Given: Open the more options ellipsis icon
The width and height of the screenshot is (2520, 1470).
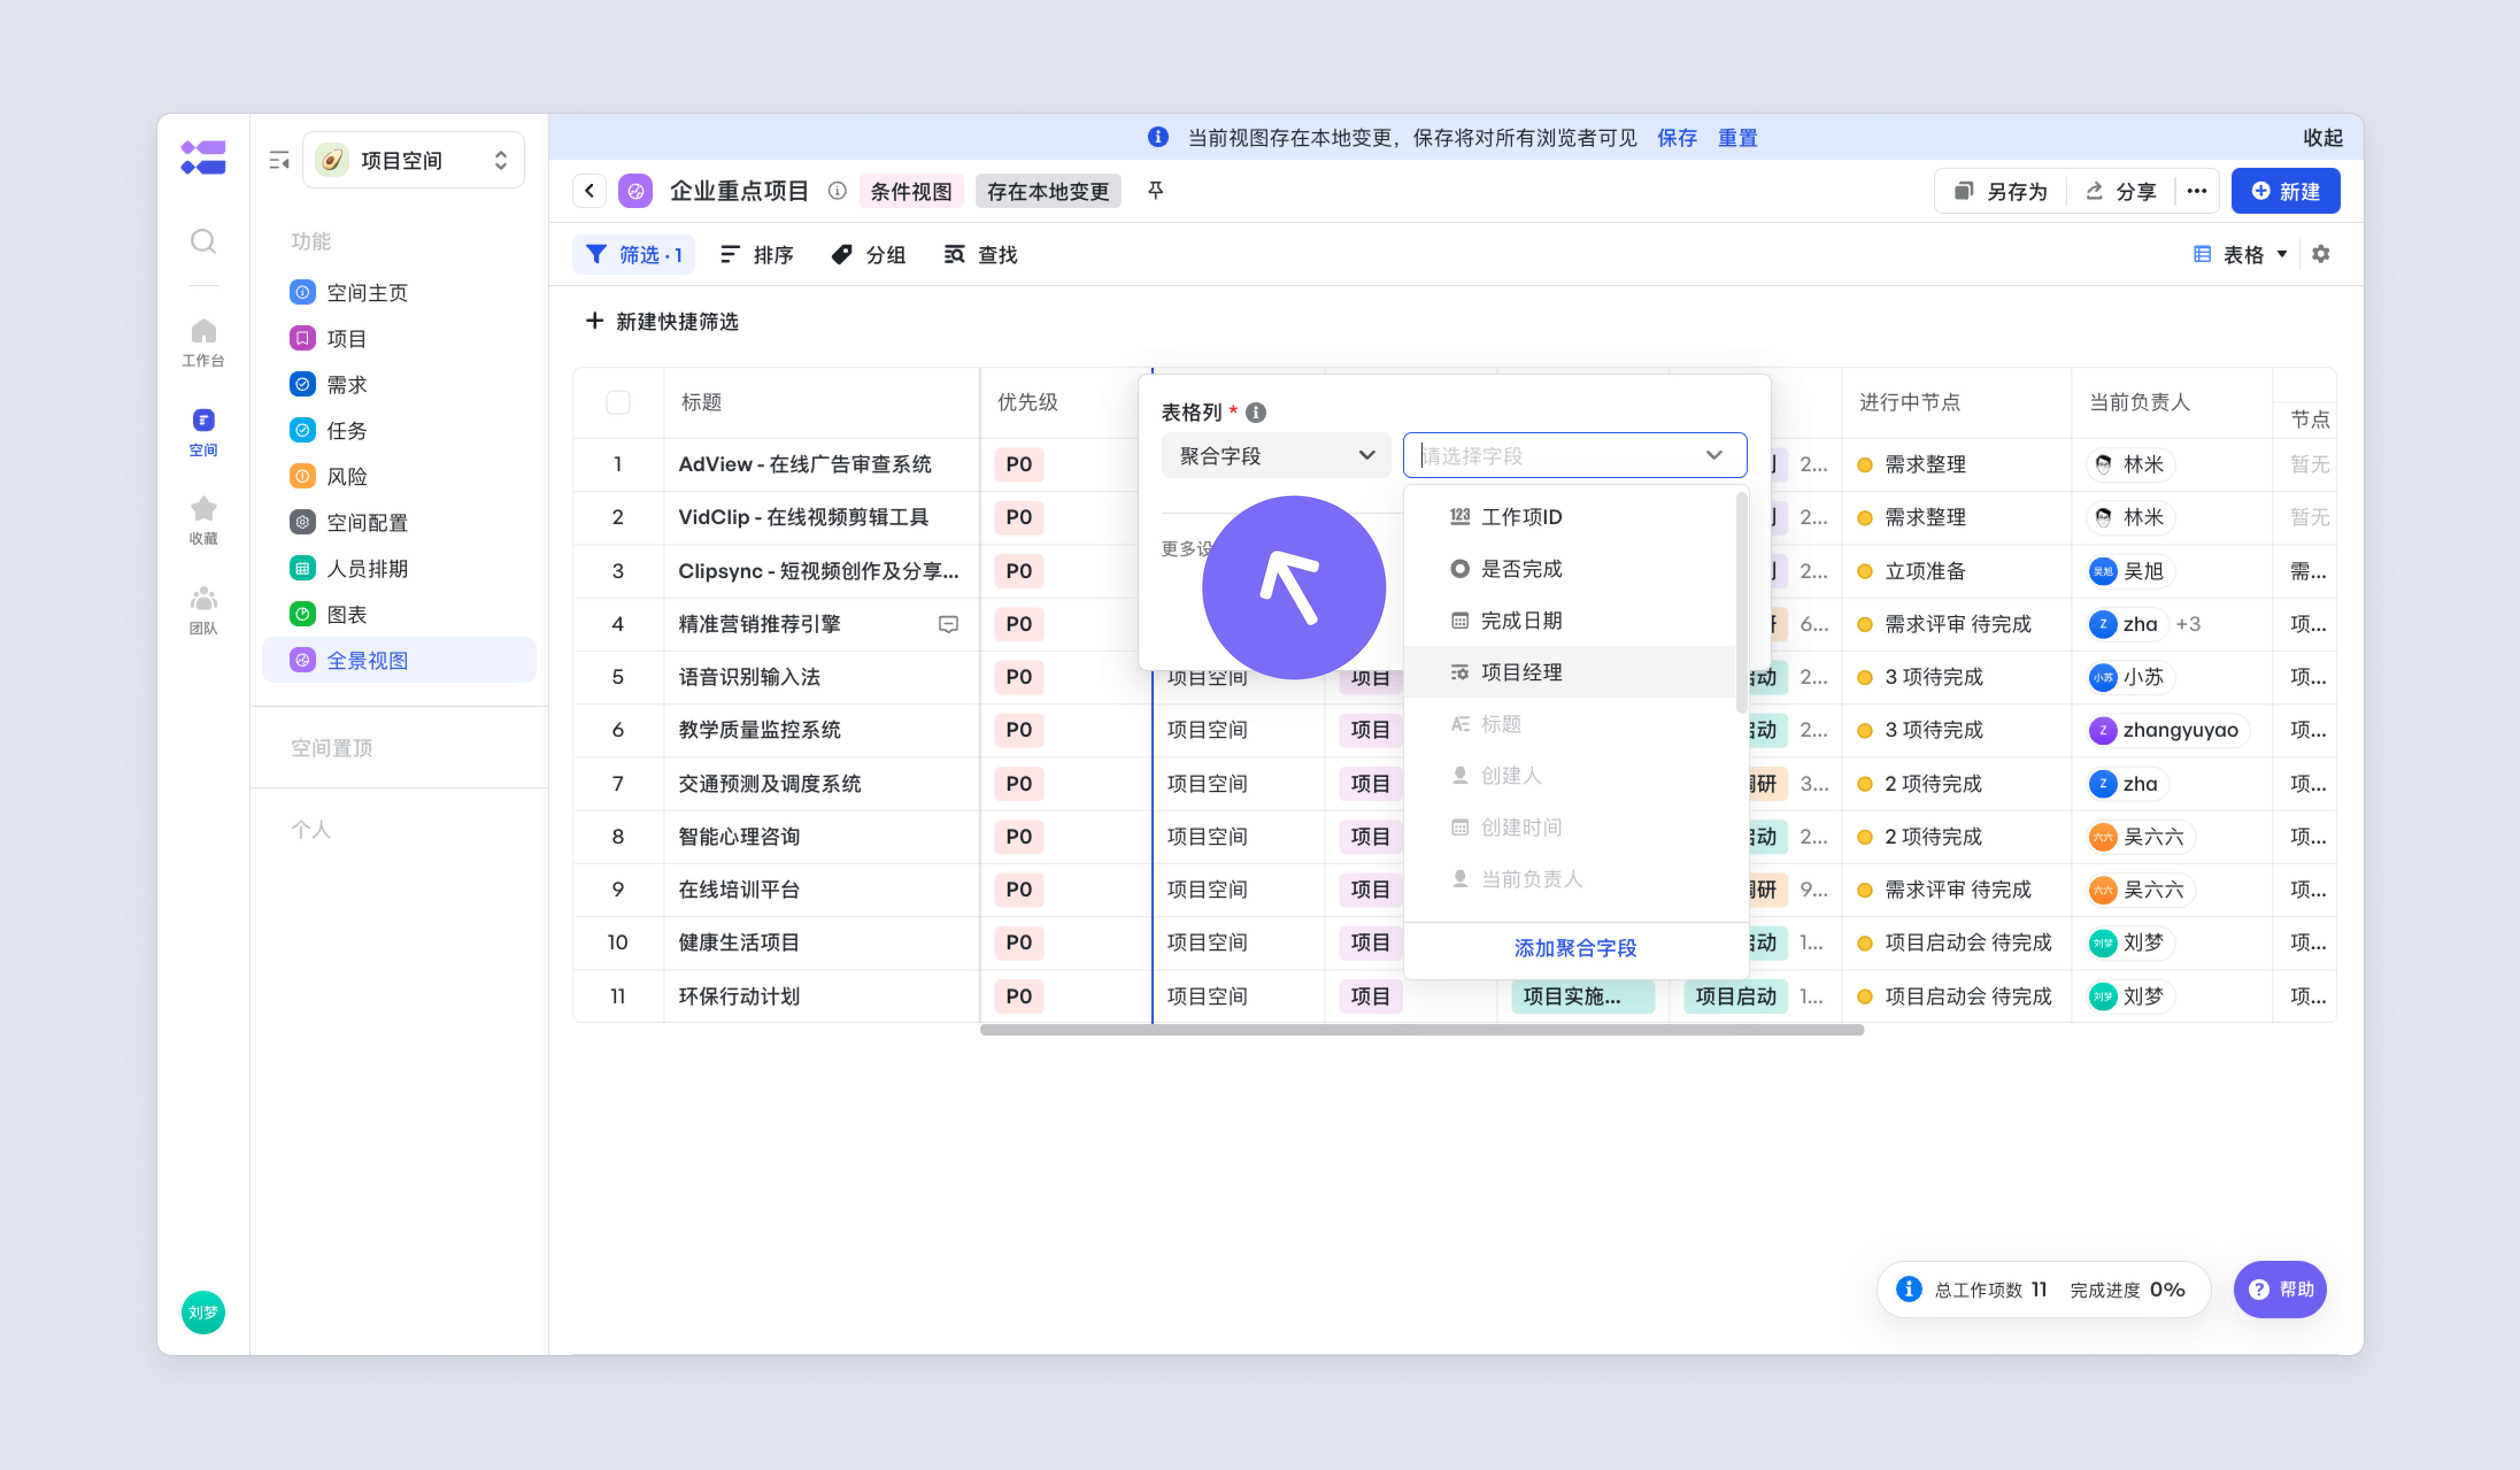Looking at the screenshot, I should point(2196,191).
